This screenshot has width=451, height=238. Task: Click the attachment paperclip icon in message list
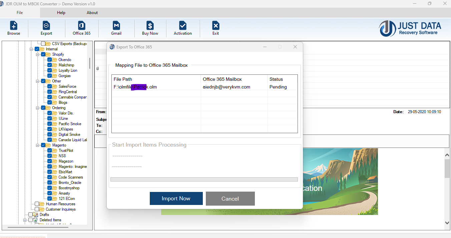[x=98, y=68]
